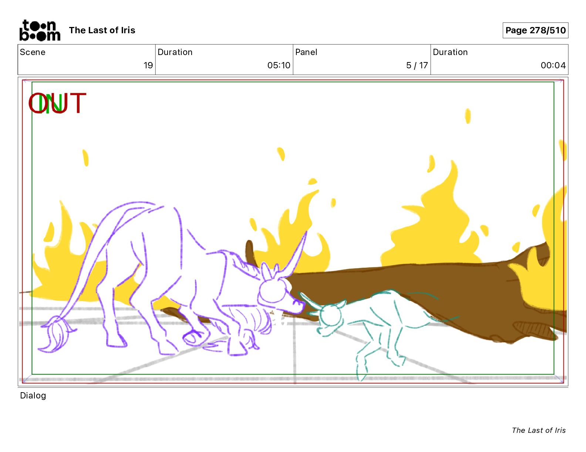This screenshot has height=452, width=586.
Task: Select the scene number '19'
Action: 148,65
